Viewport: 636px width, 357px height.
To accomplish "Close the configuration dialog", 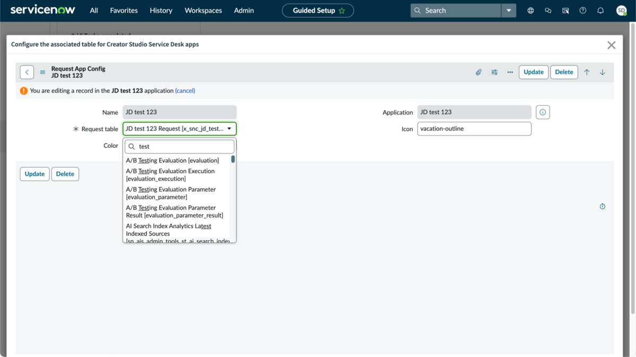I will tap(612, 45).
